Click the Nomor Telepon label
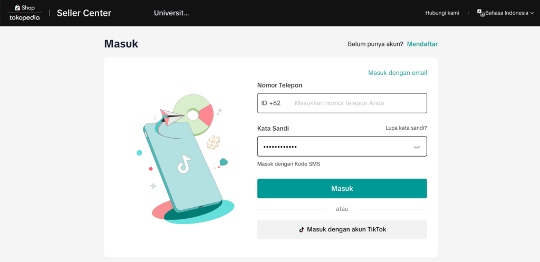The height and width of the screenshot is (262, 540). pyautogui.click(x=279, y=85)
